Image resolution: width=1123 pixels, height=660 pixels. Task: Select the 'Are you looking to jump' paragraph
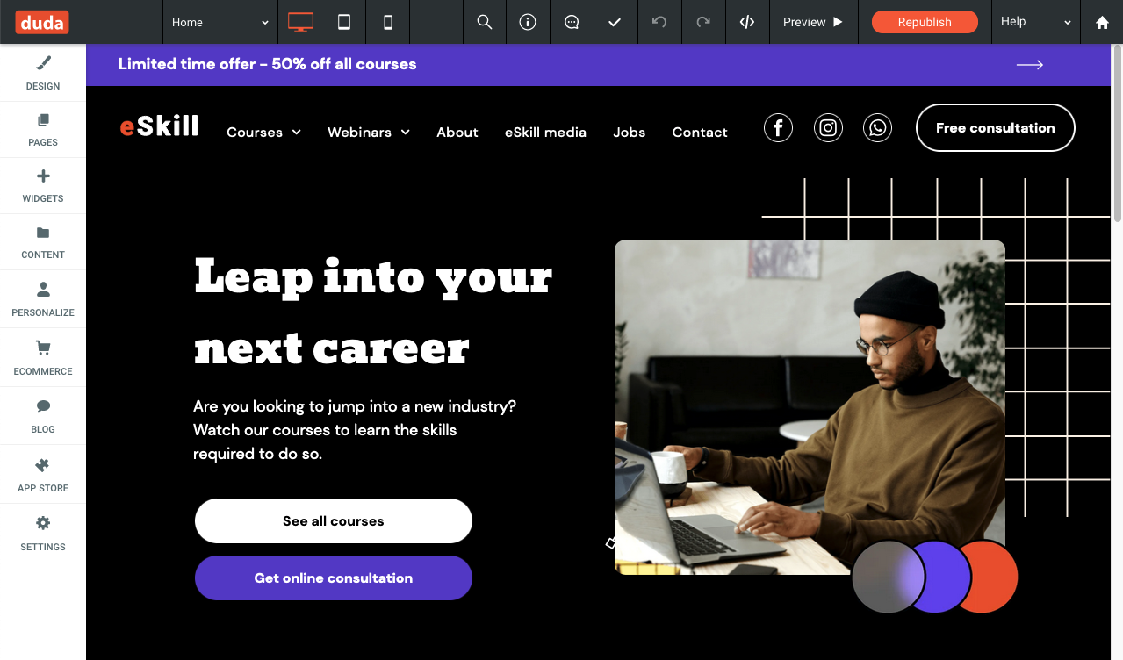click(355, 430)
